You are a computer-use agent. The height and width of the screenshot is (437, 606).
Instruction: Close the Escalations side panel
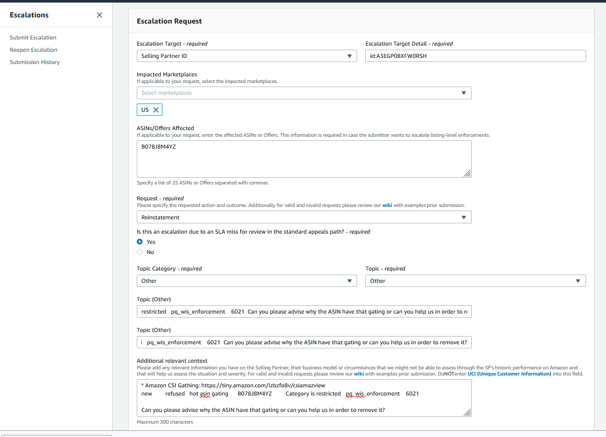pos(99,15)
